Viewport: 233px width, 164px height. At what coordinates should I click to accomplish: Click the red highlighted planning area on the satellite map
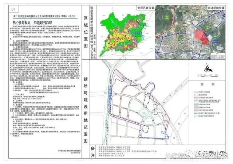202,37
